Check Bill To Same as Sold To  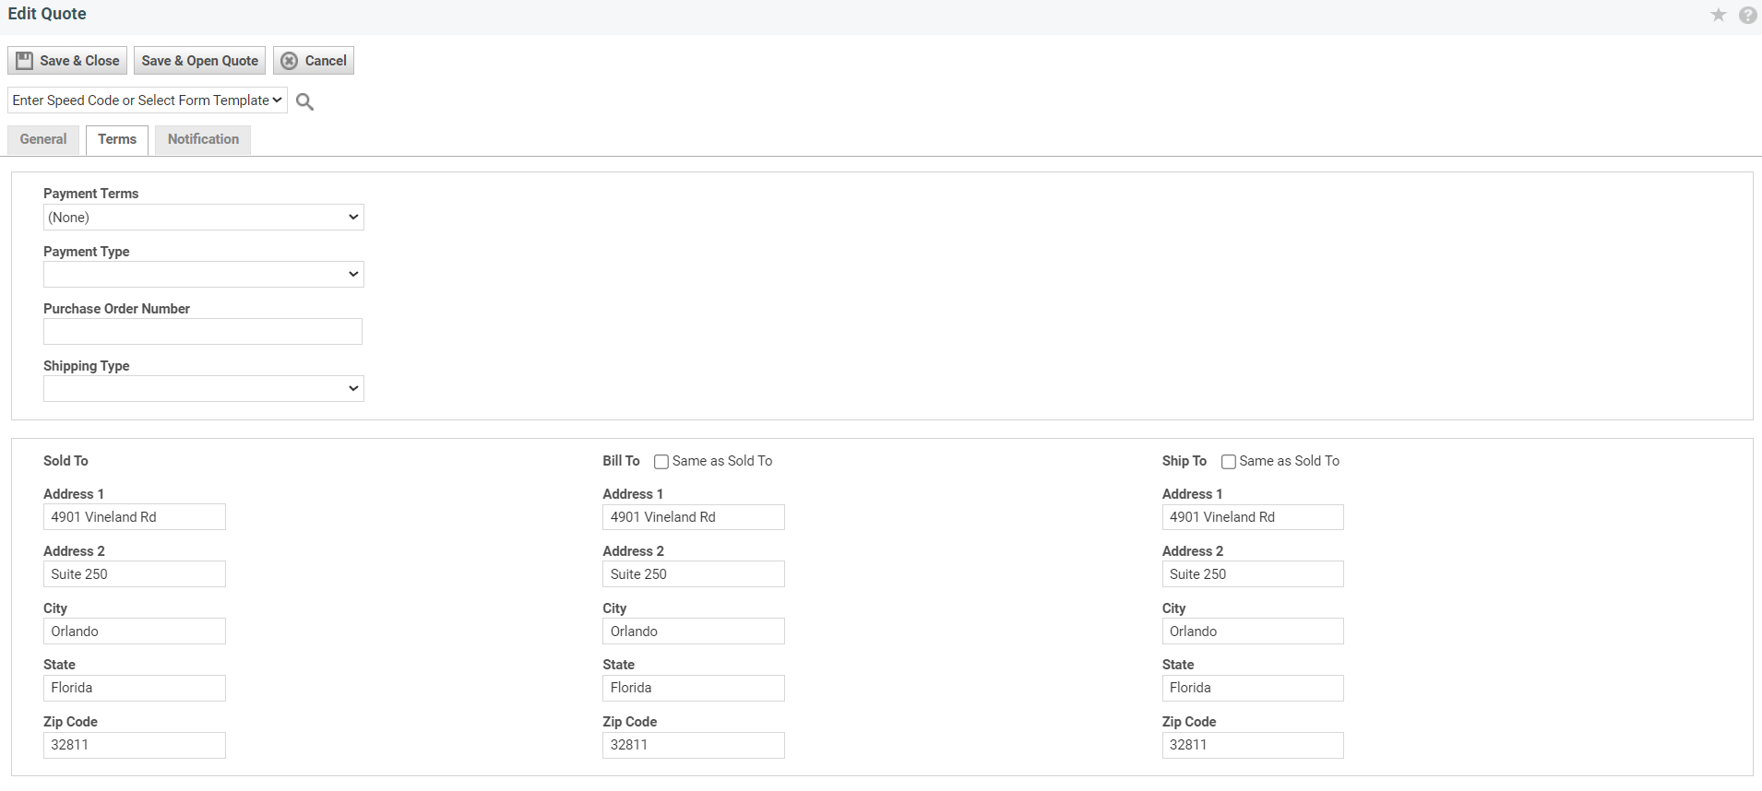(661, 462)
